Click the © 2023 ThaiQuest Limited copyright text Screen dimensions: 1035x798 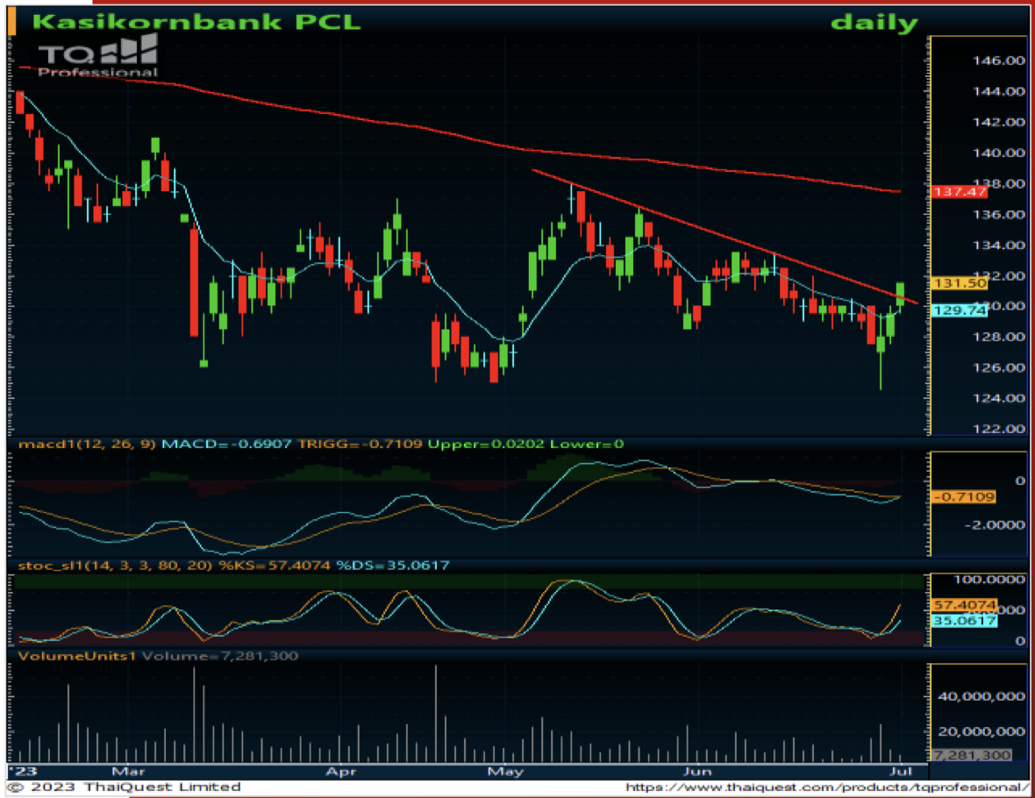[x=125, y=787]
